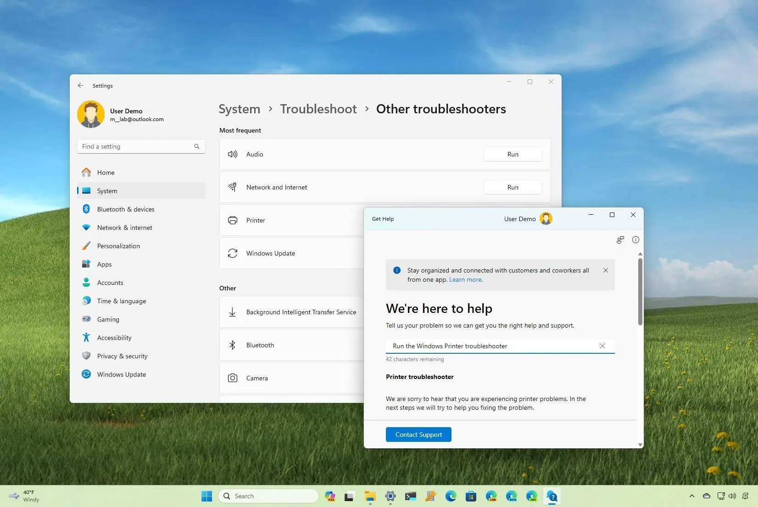Select the Windows Update troubleshooter row
The height and width of the screenshot is (507, 758).
click(x=292, y=253)
